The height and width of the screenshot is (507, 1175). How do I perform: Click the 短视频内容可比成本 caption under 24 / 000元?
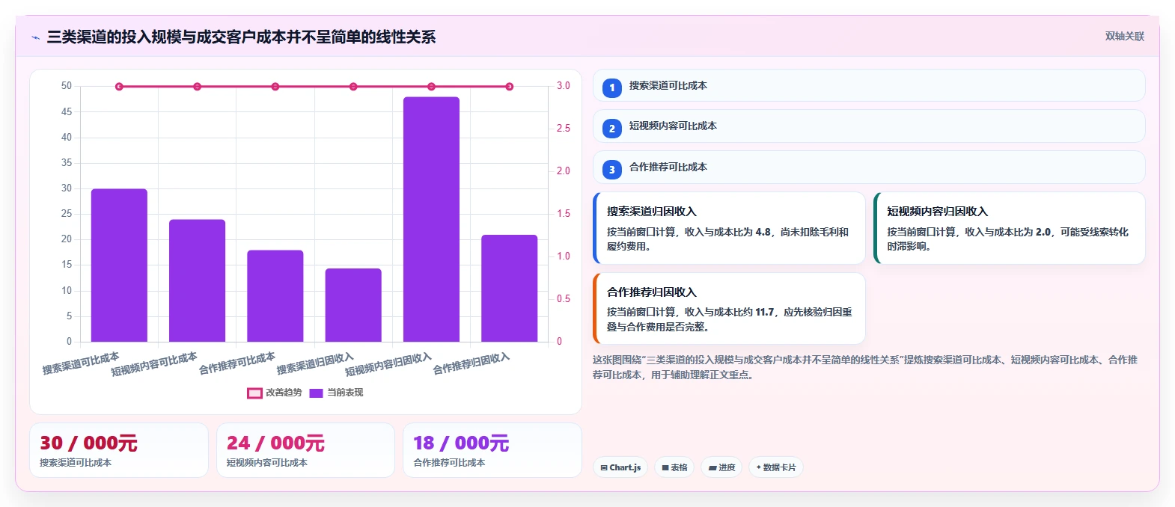267,463
